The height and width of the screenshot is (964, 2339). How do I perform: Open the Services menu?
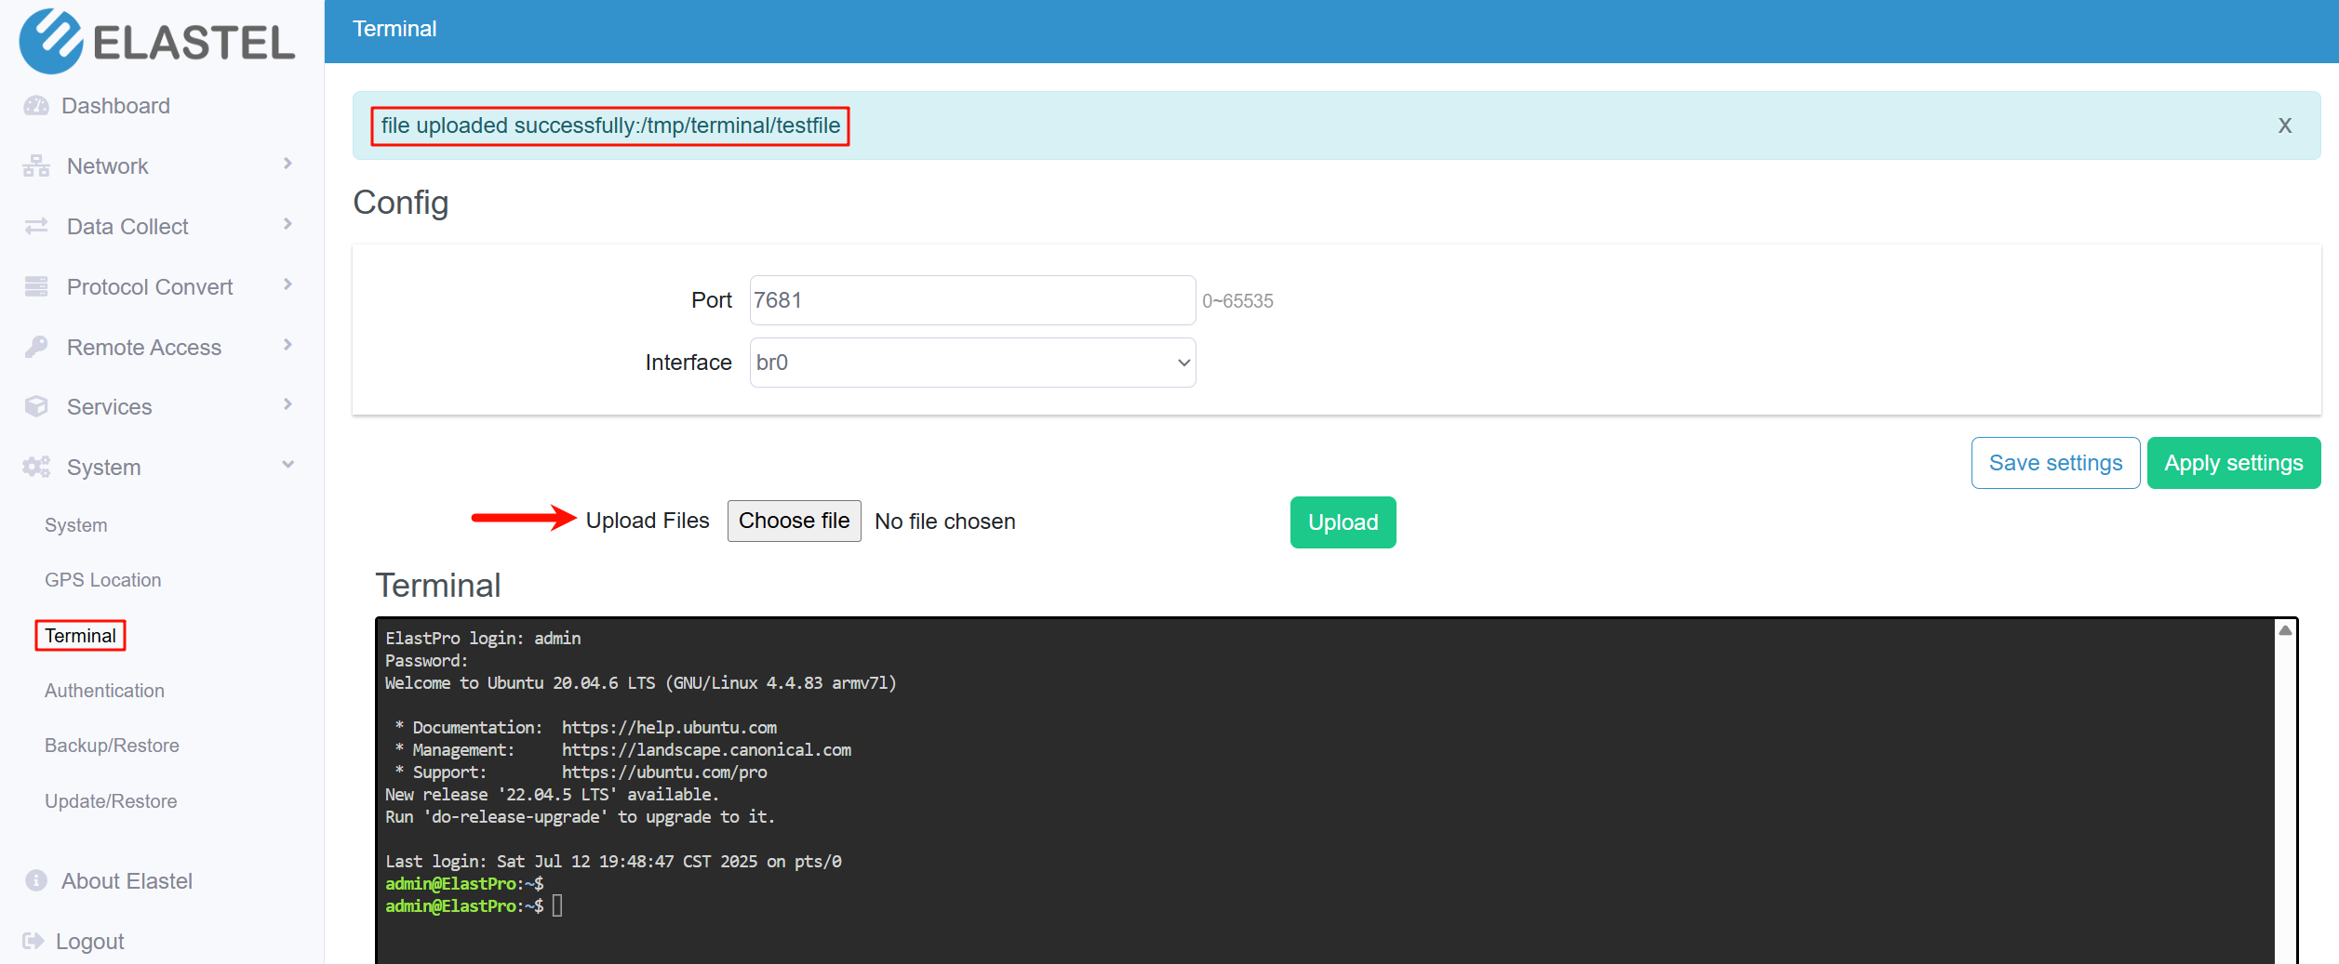(x=109, y=407)
